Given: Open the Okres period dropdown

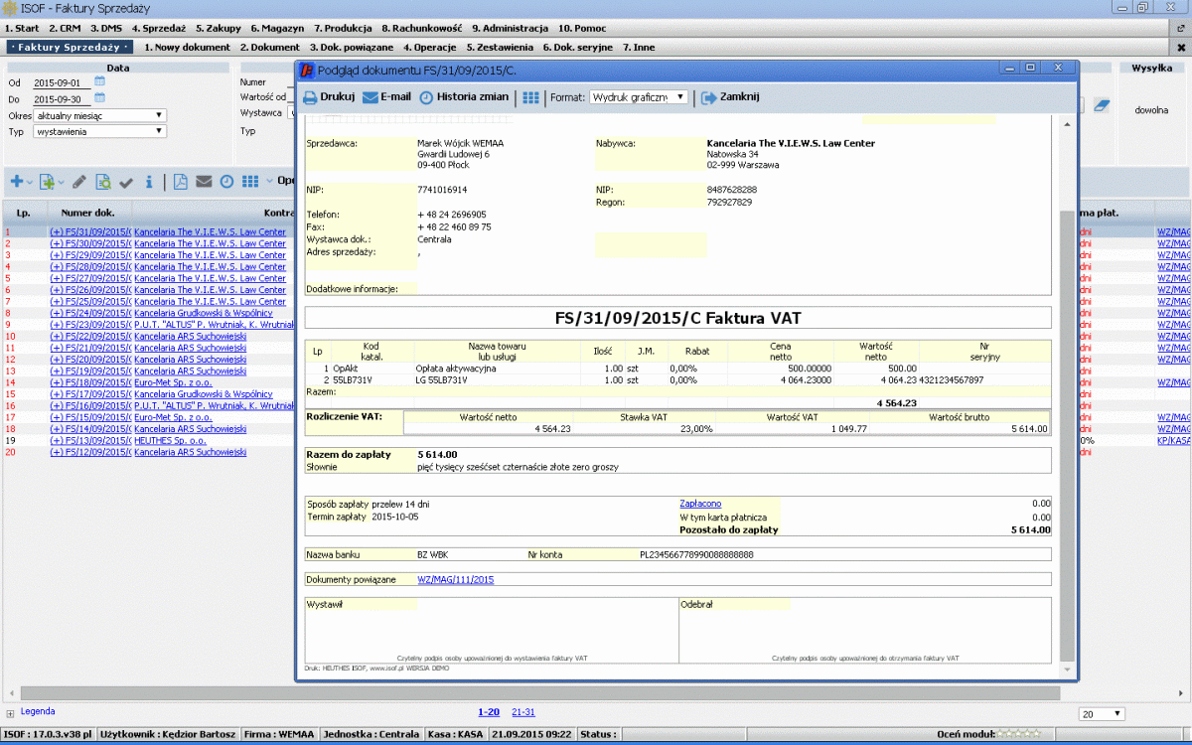Looking at the screenshot, I should click(x=99, y=115).
